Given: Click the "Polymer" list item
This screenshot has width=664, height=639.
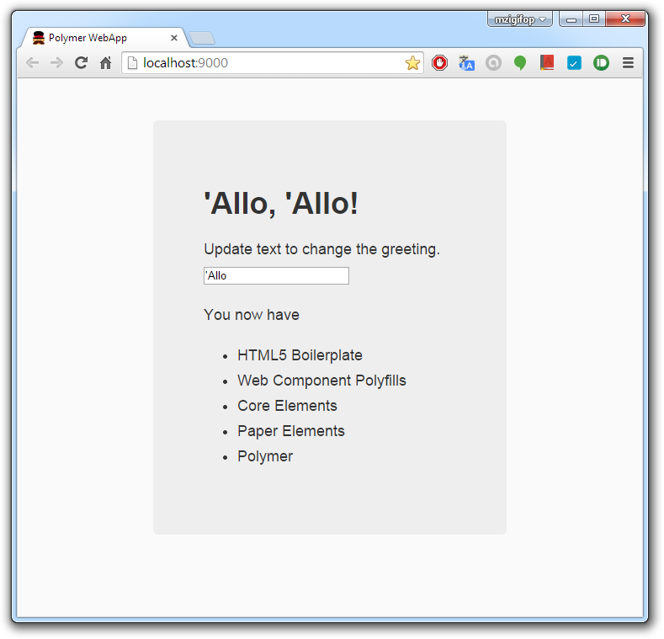Looking at the screenshot, I should pyautogui.click(x=265, y=456).
